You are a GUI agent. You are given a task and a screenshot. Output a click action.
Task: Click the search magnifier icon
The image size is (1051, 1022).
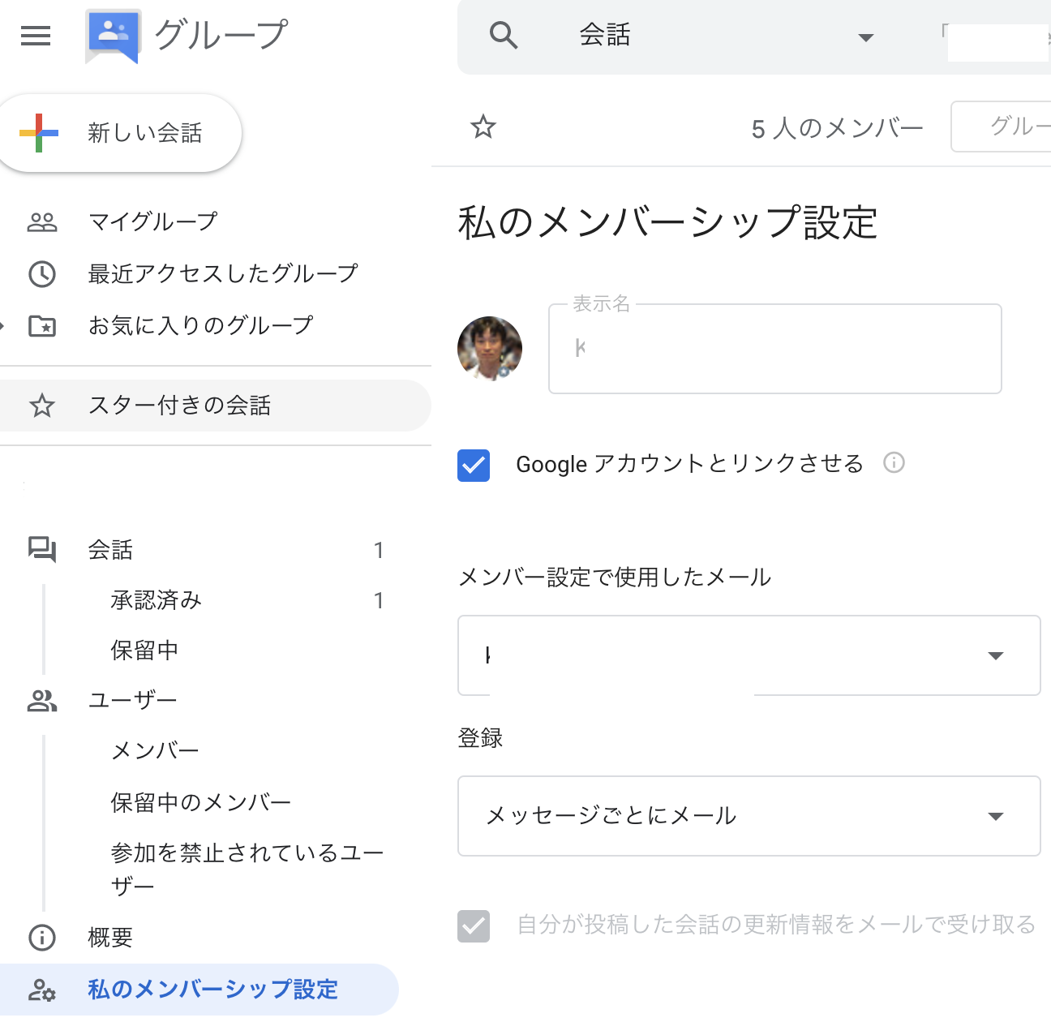(x=504, y=36)
